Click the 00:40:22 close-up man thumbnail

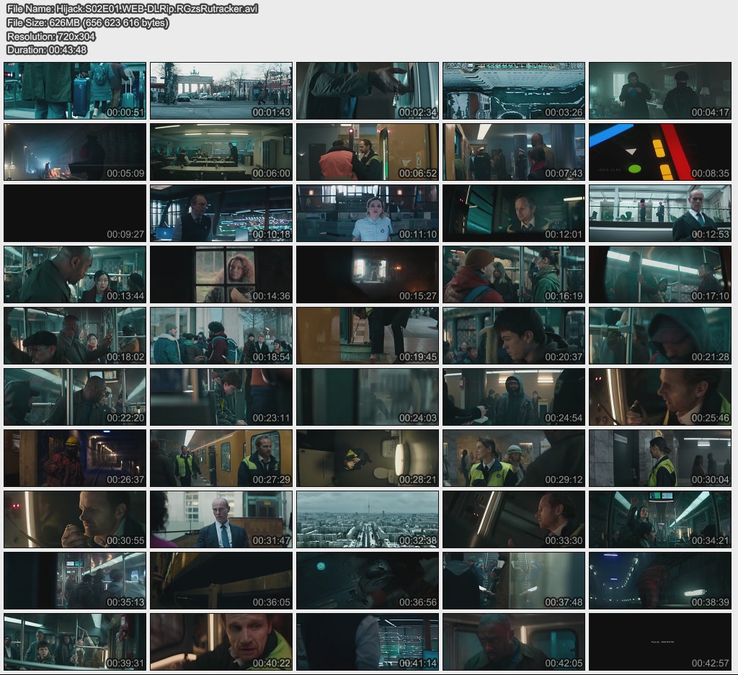tap(221, 642)
